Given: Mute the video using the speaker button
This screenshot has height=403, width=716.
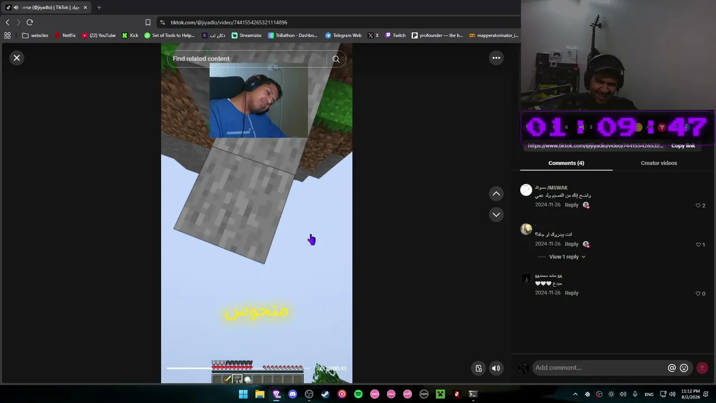Looking at the screenshot, I should [496, 368].
